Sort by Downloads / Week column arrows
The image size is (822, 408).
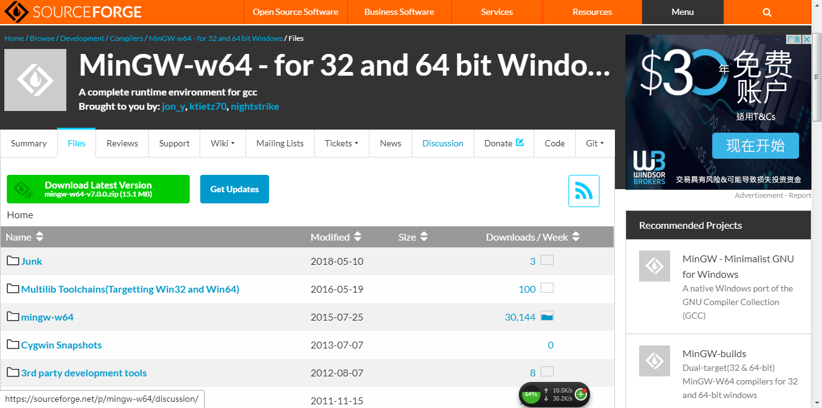coord(576,237)
